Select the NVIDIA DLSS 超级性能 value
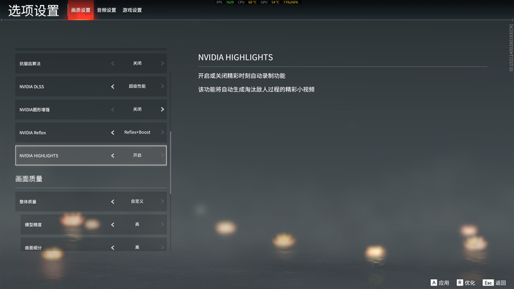This screenshot has width=514, height=289. click(x=137, y=86)
